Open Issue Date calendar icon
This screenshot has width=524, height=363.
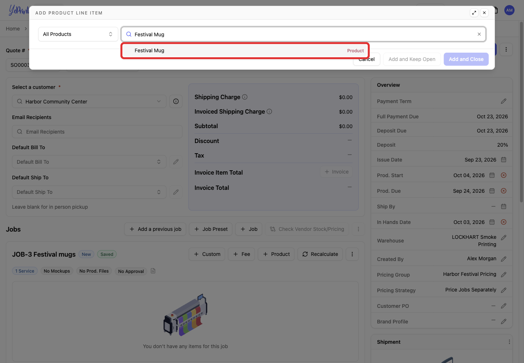coord(504,160)
